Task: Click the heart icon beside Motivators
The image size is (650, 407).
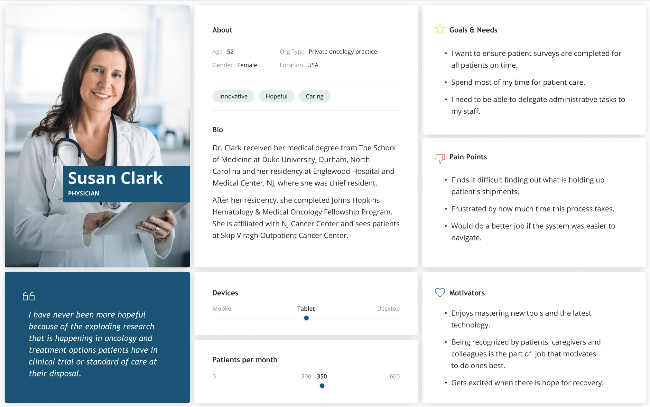Action: (440, 292)
